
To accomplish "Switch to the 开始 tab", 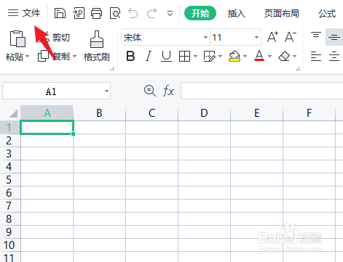I will click(x=200, y=13).
